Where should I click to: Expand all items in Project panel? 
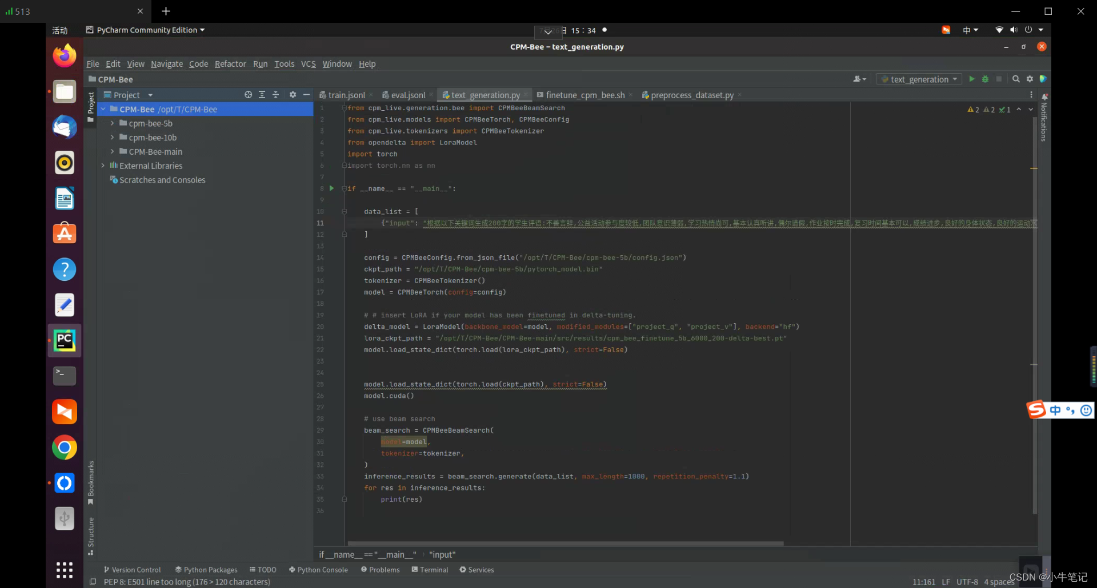point(262,95)
